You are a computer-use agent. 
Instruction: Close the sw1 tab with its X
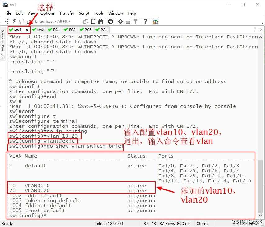pos(27,30)
